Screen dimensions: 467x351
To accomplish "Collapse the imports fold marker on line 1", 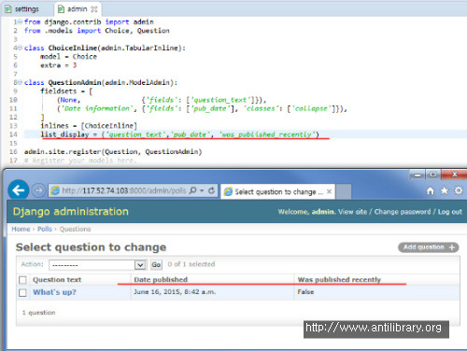I will pos(20,21).
